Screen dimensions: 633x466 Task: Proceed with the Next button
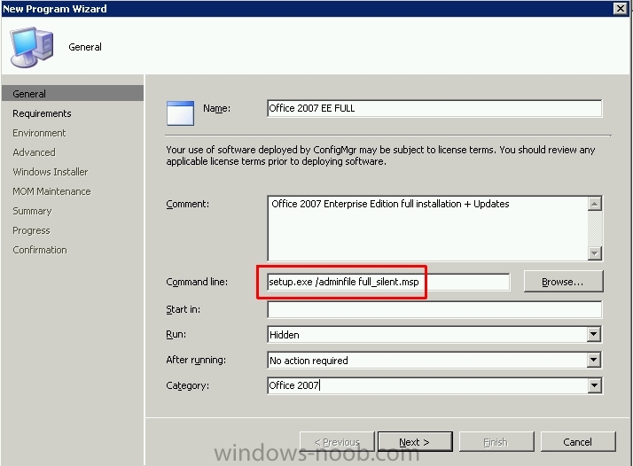(415, 442)
